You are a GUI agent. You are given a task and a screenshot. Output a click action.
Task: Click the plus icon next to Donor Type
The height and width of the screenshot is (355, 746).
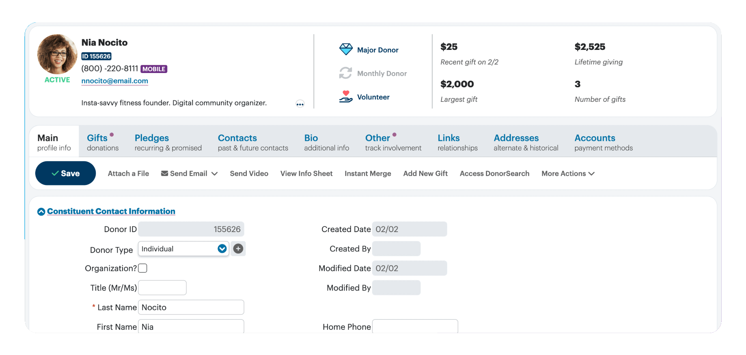click(238, 249)
